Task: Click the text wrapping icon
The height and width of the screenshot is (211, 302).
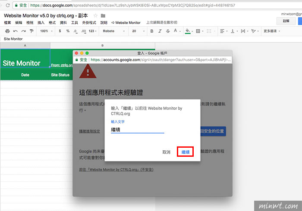Action: click(243, 31)
